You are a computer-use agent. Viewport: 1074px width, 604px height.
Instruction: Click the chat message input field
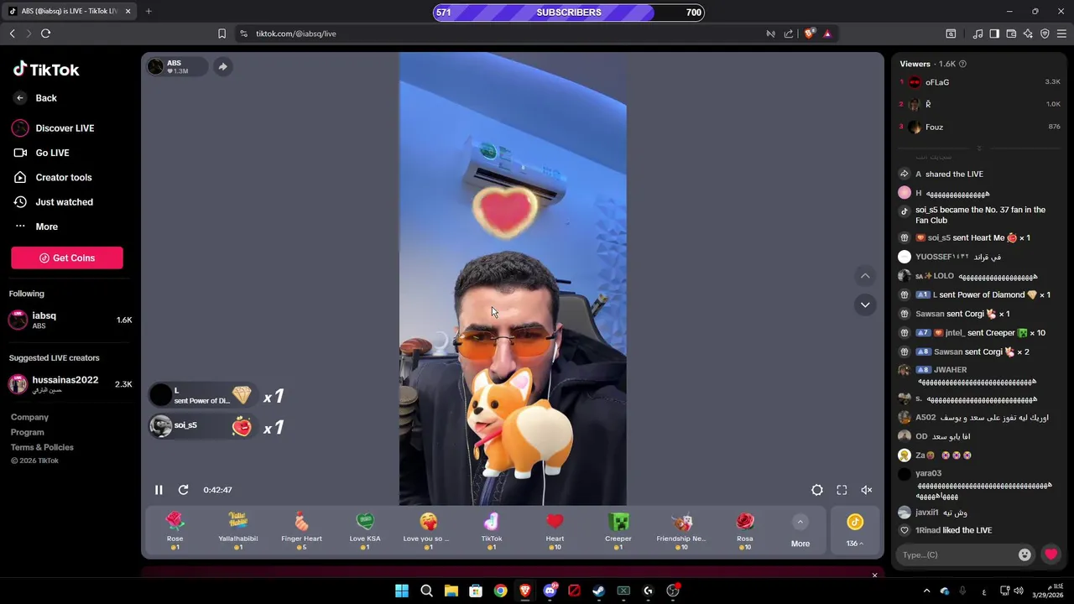click(956, 555)
